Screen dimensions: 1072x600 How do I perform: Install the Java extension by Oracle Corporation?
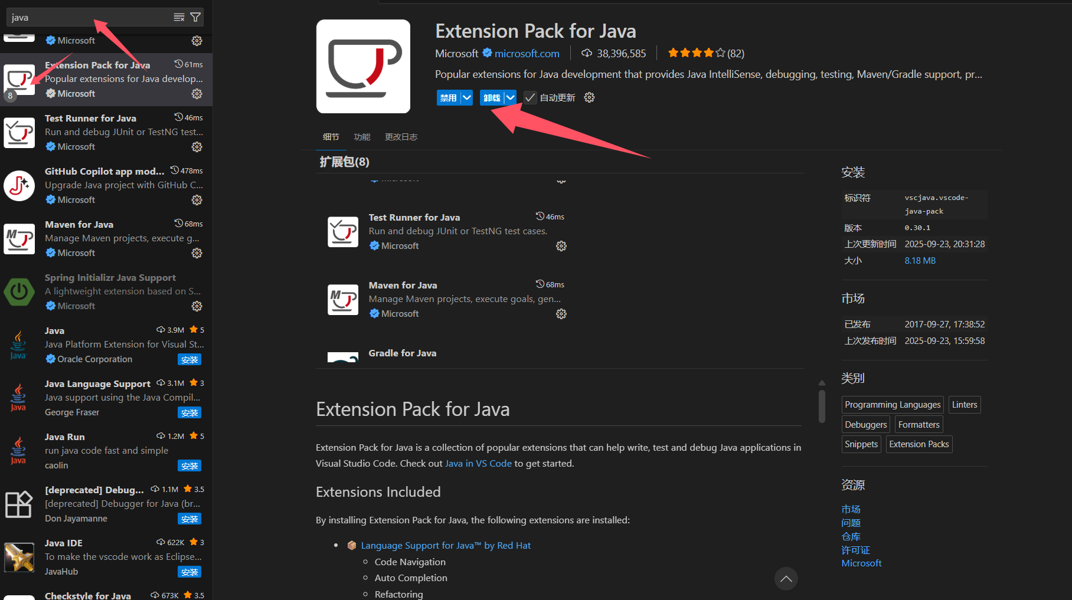coord(189,360)
